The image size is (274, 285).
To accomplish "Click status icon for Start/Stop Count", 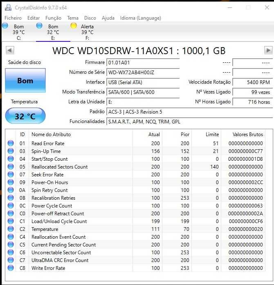I will [x=11, y=159].
